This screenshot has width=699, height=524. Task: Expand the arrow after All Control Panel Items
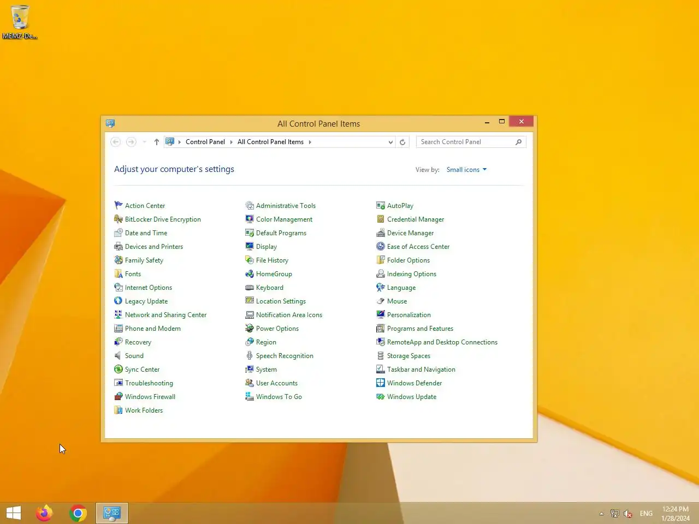coord(310,142)
